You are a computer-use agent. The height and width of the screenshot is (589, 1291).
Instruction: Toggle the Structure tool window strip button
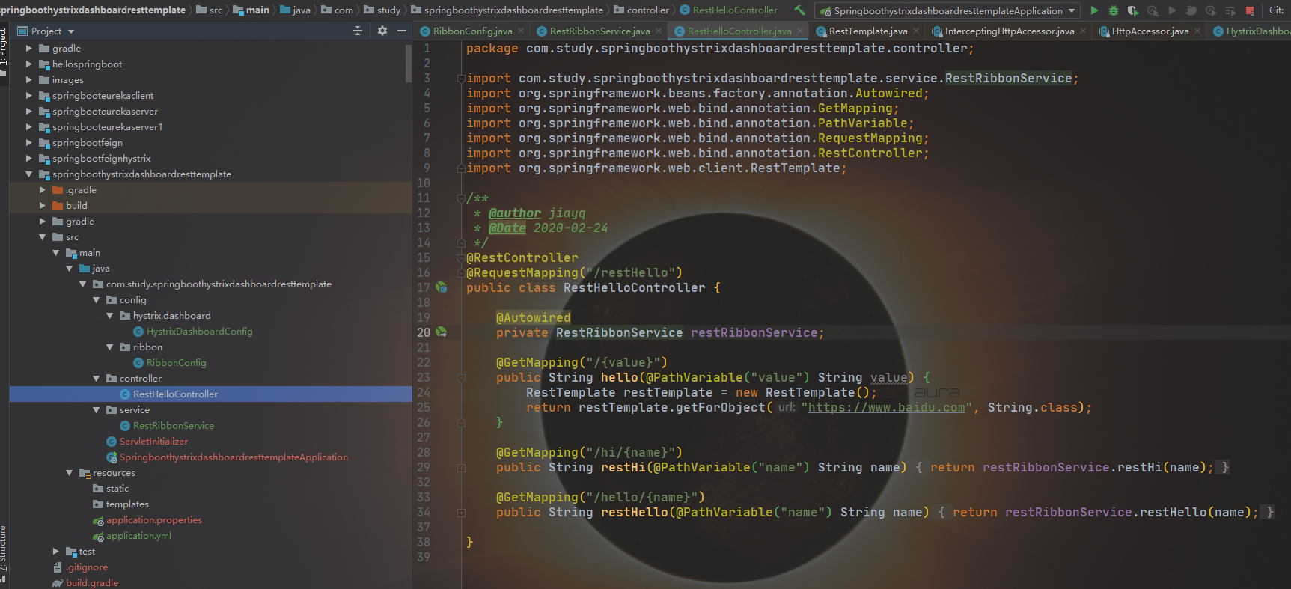click(x=4, y=554)
